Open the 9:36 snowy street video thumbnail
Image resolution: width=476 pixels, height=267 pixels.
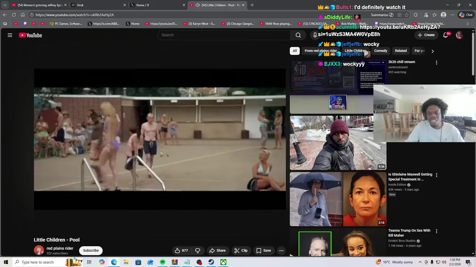point(338,143)
